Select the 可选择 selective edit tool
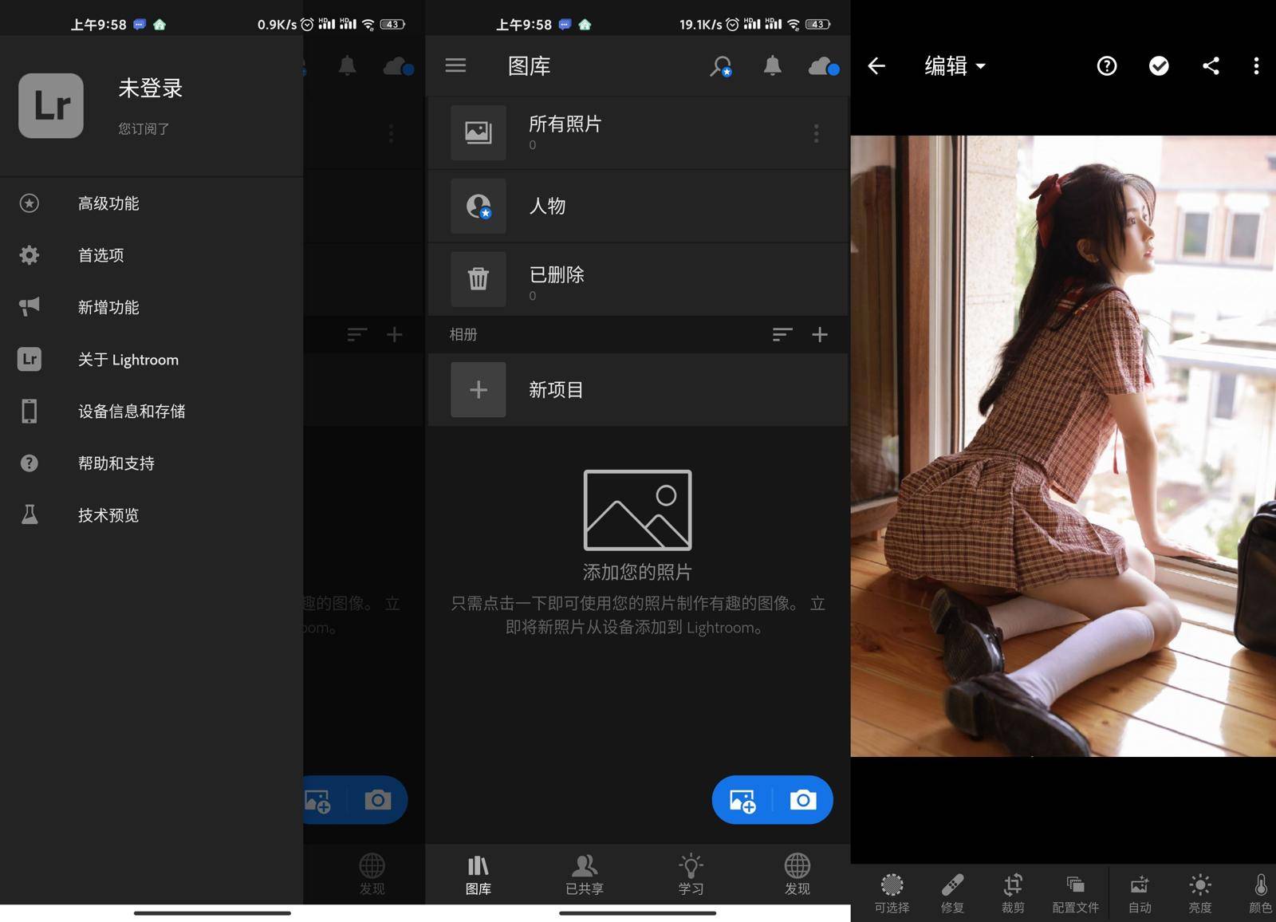This screenshot has height=922, width=1276. pyautogui.click(x=891, y=892)
